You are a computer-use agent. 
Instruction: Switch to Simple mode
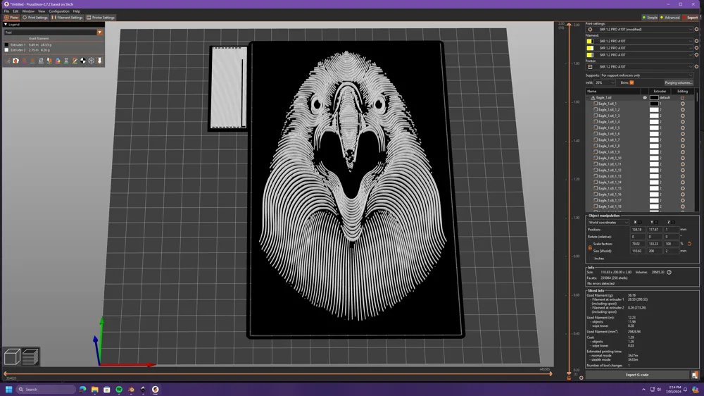click(650, 18)
